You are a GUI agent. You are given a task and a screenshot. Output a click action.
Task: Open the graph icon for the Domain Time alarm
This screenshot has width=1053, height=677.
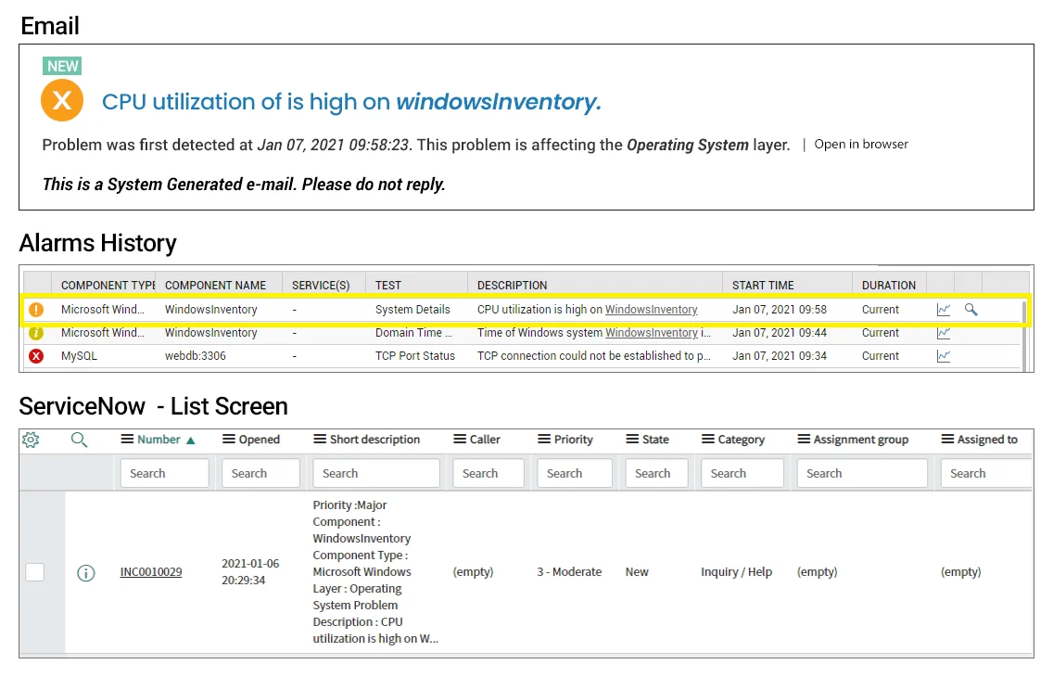tap(944, 332)
